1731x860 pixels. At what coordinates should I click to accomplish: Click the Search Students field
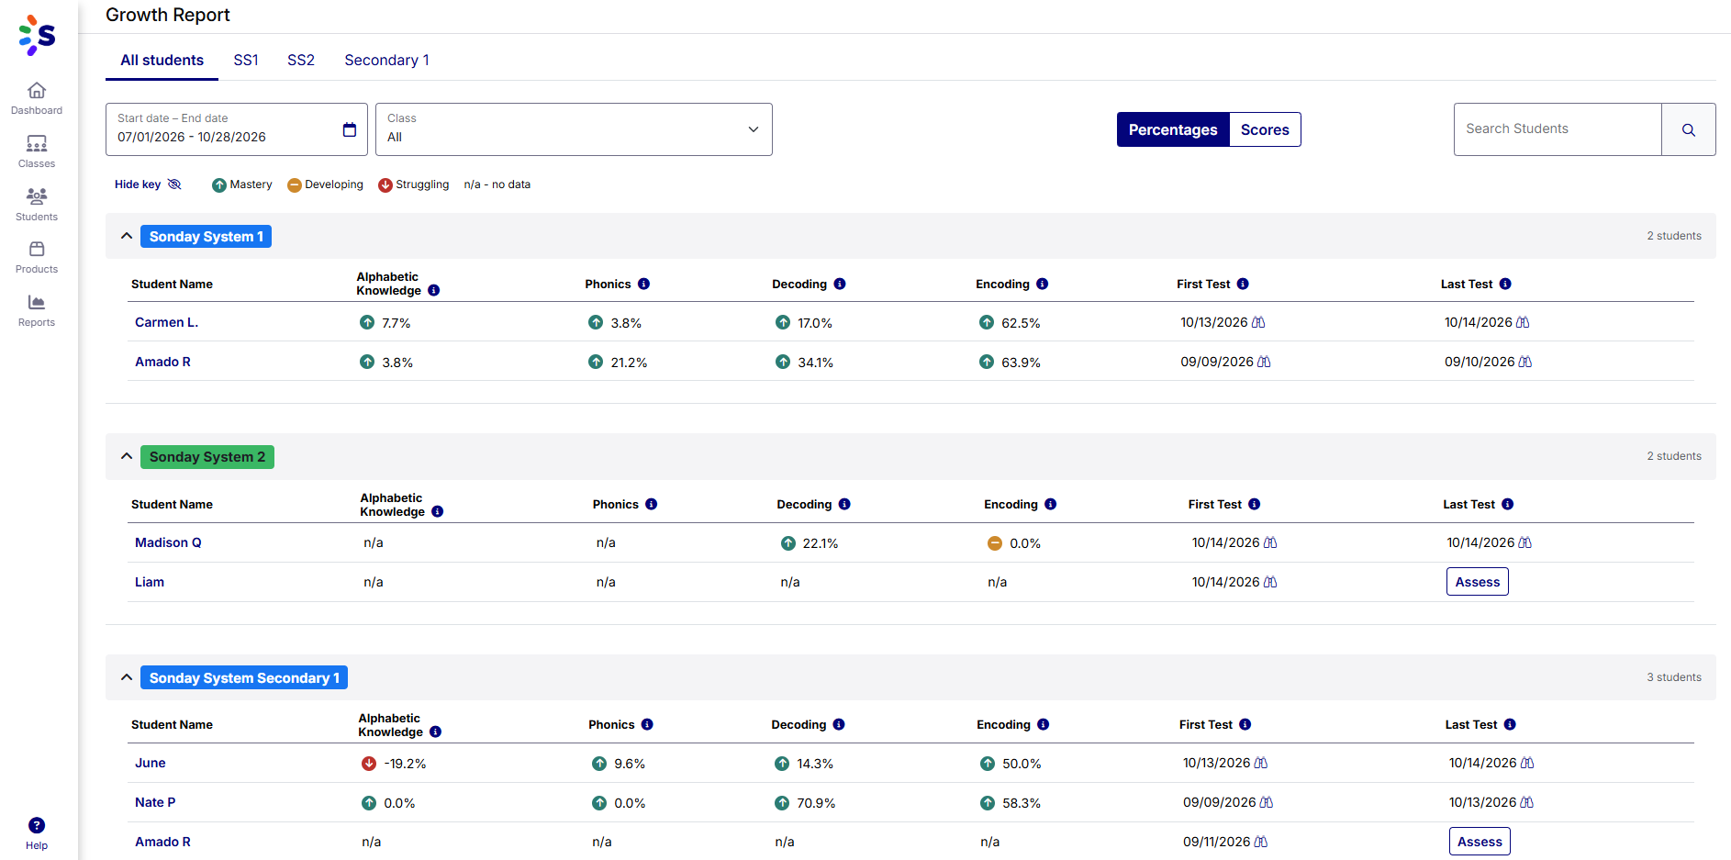1558,129
